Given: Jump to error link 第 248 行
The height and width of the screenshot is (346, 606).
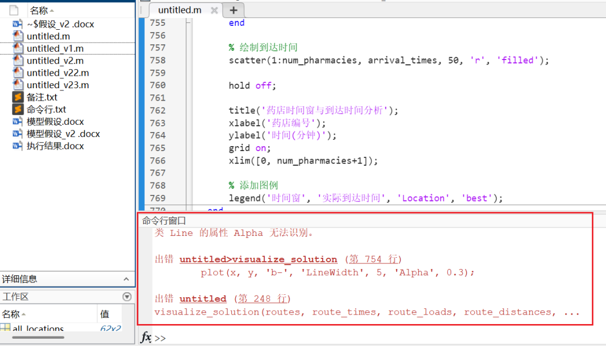Looking at the screenshot, I should pyautogui.click(x=263, y=299).
